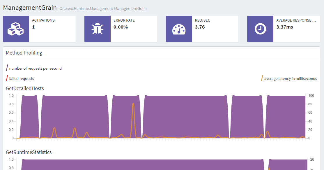Image resolution: width=324 pixels, height=170 pixels.
Task: Click the purple requests-per-second legend marker
Action: (x=7, y=68)
